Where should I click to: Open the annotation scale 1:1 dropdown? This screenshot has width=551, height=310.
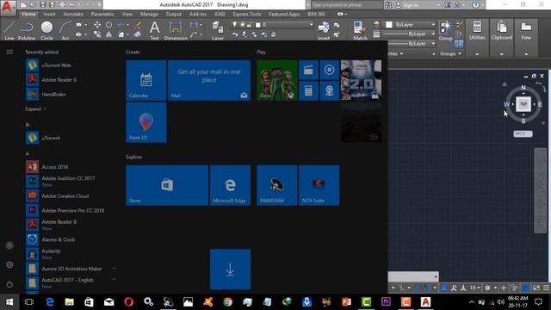tap(475, 288)
